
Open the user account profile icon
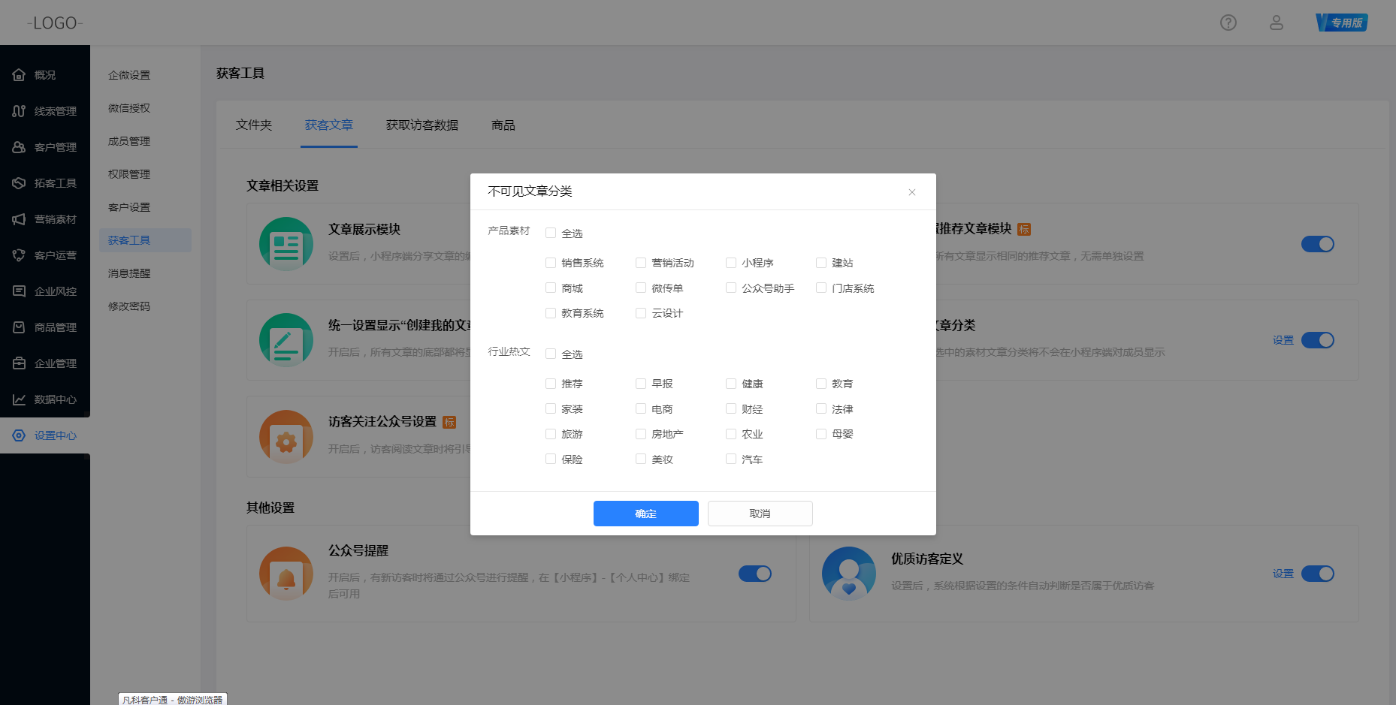pos(1276,23)
